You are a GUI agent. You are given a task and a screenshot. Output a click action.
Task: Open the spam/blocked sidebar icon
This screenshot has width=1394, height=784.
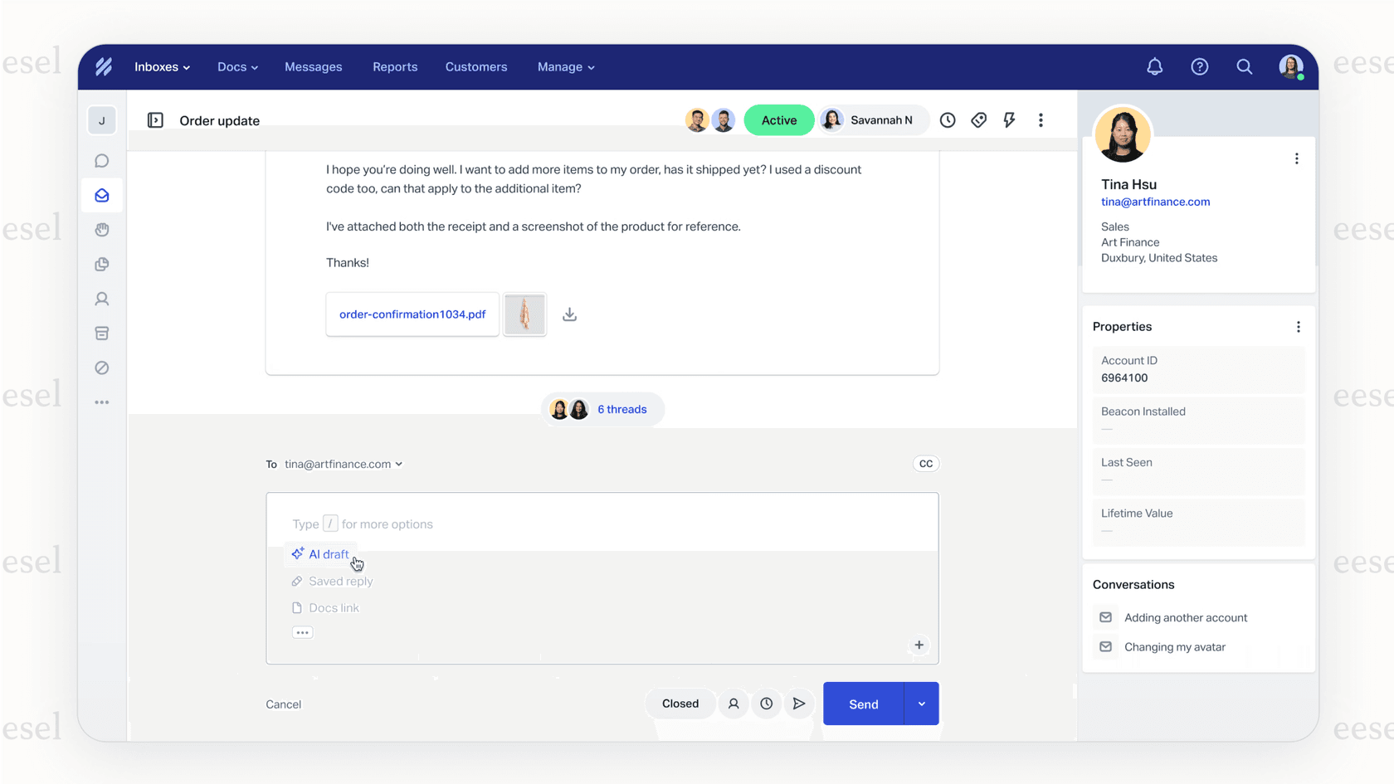(x=101, y=368)
